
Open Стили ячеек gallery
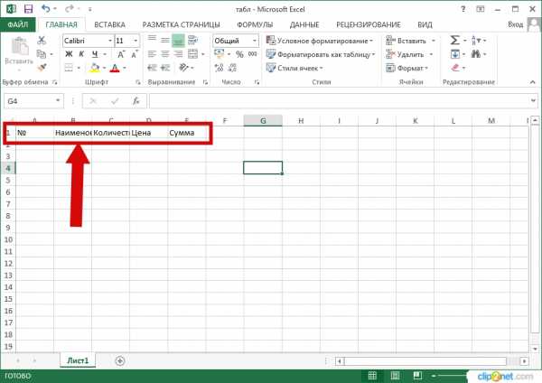[294, 68]
